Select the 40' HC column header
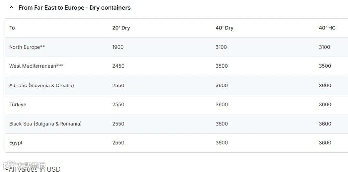348x172 pixels. (x=327, y=28)
